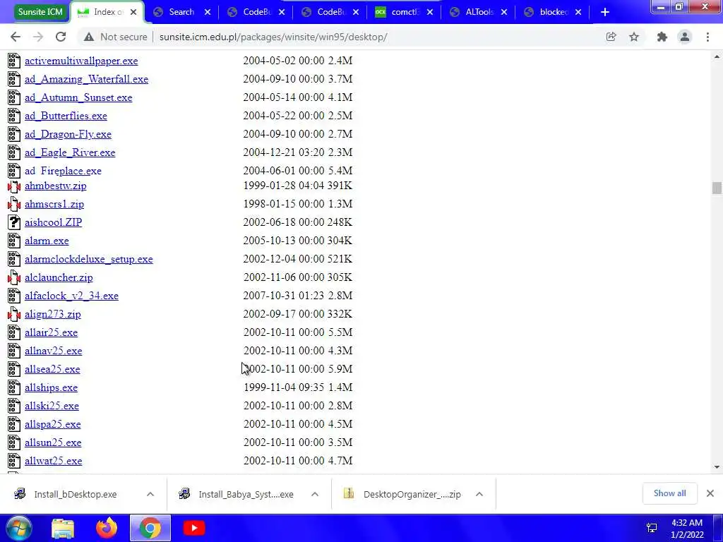Screen dimensions: 723x542
Task: Click the zip icon beside ahmscrs1.zip
Action: (14, 204)
